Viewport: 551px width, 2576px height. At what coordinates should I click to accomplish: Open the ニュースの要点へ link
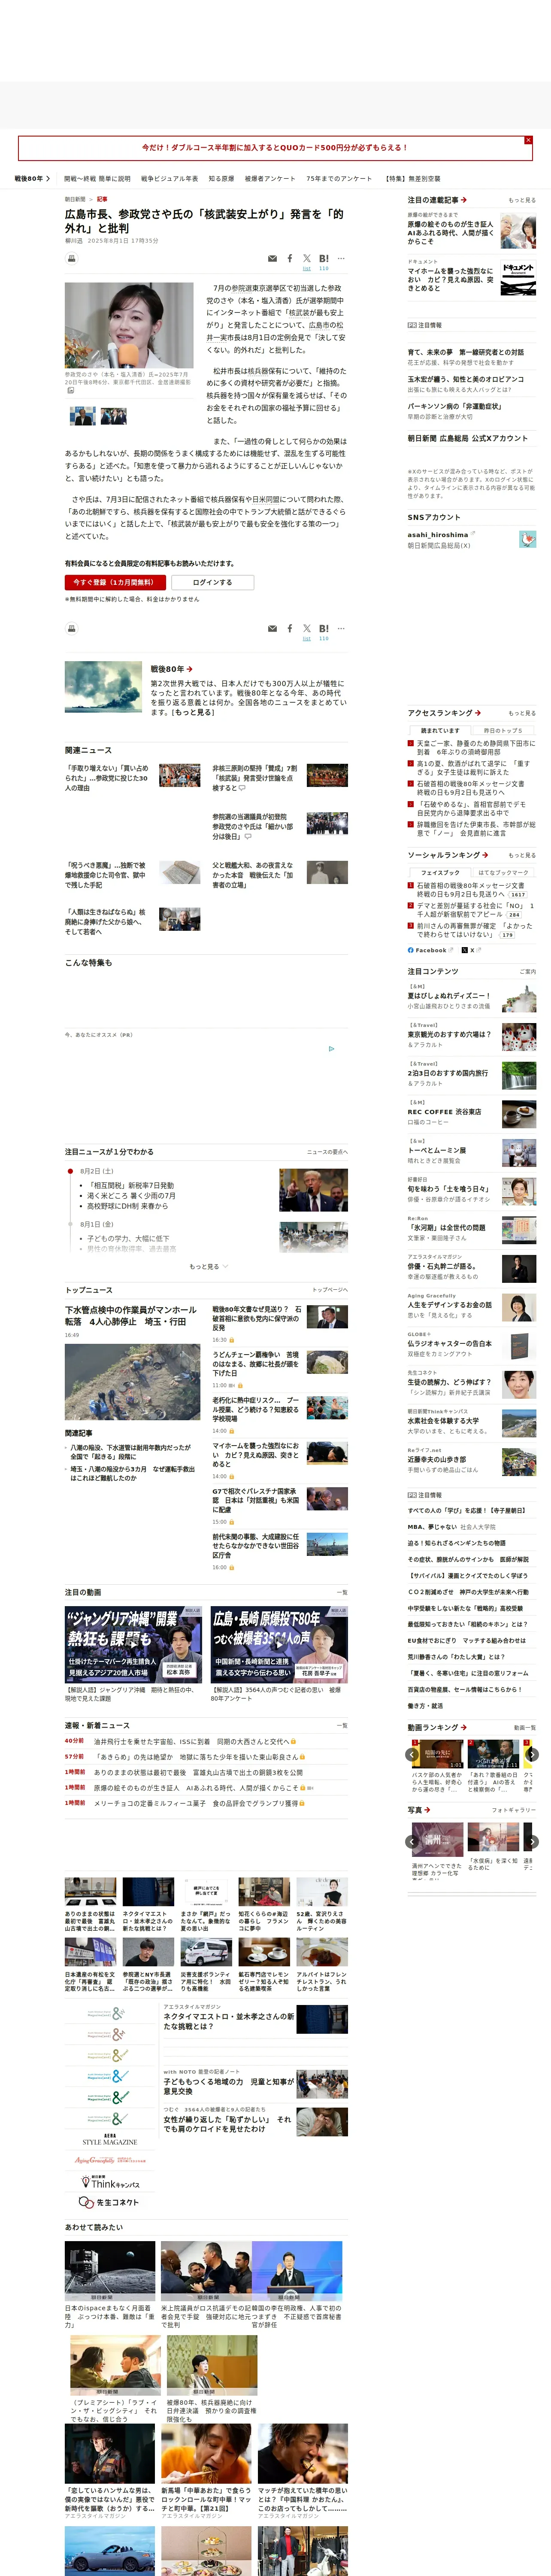[x=327, y=1152]
